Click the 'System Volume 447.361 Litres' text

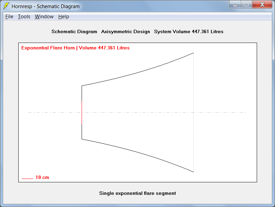189,31
